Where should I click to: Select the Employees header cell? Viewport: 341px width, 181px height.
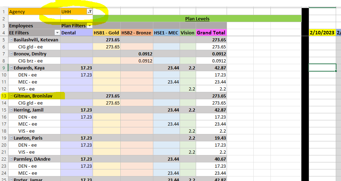pos(34,26)
